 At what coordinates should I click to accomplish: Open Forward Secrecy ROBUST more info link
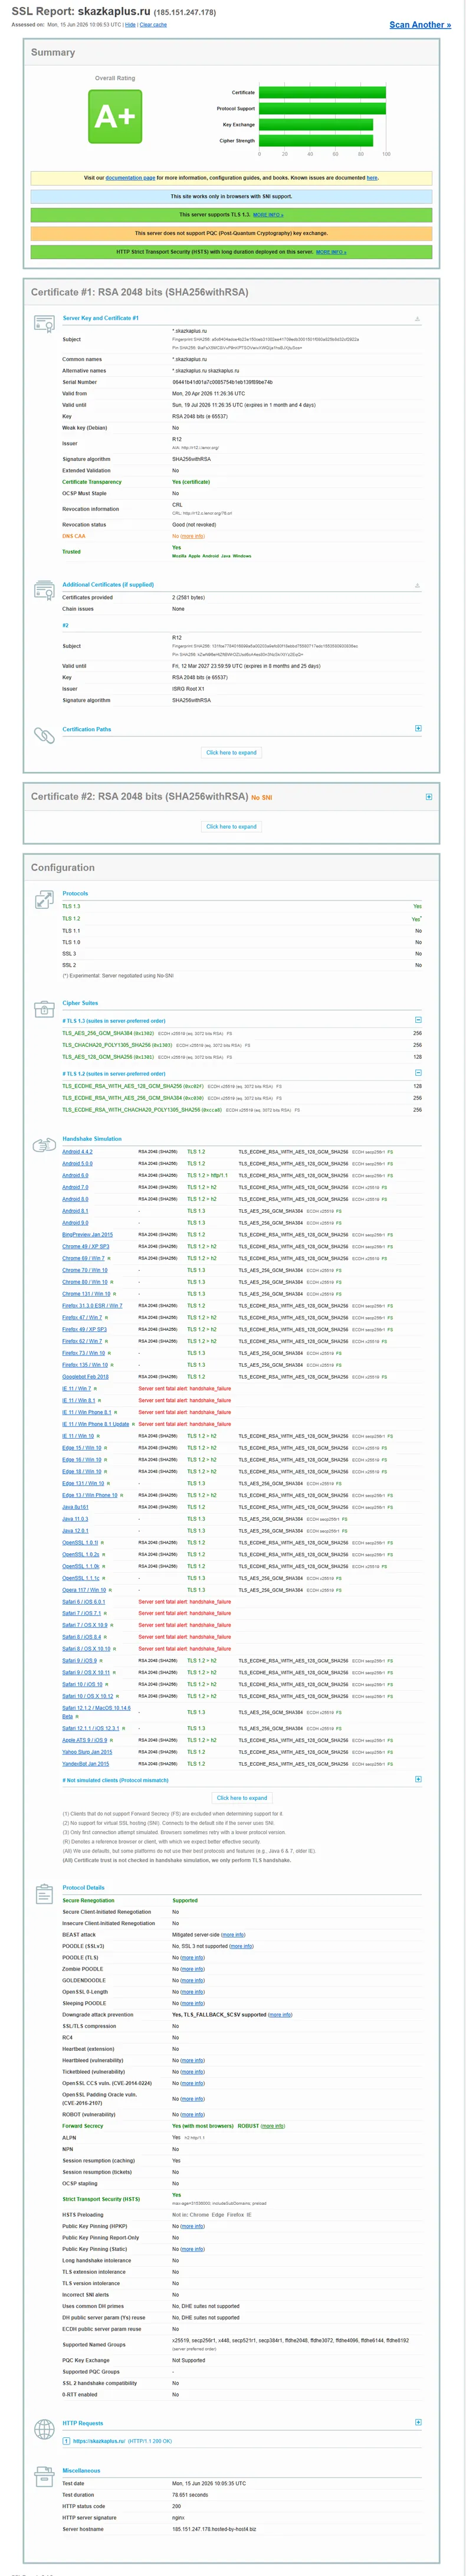pos(273,2126)
